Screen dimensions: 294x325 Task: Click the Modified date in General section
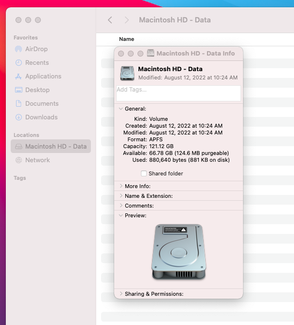coord(186,133)
